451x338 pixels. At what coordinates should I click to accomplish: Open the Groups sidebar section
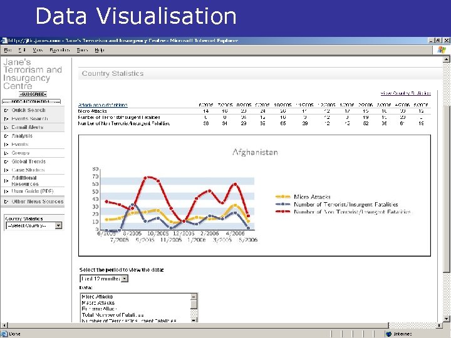click(21, 153)
